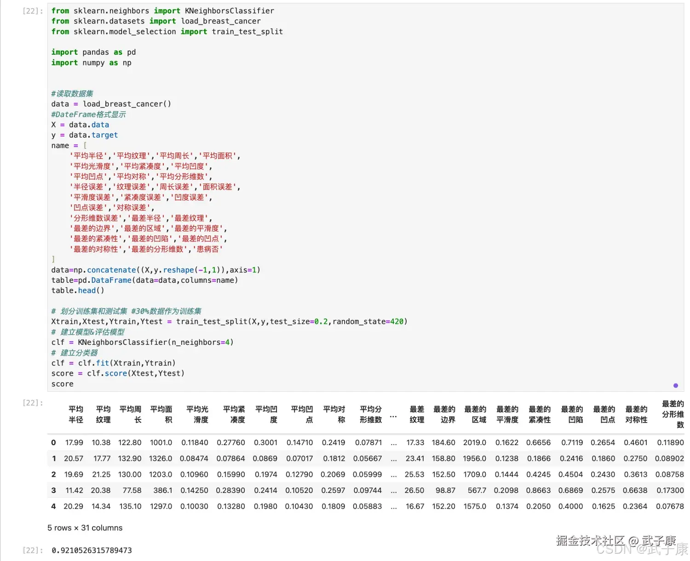
Task: Place cursor on 'data = load_breast_cancer()' line
Action: point(111,104)
